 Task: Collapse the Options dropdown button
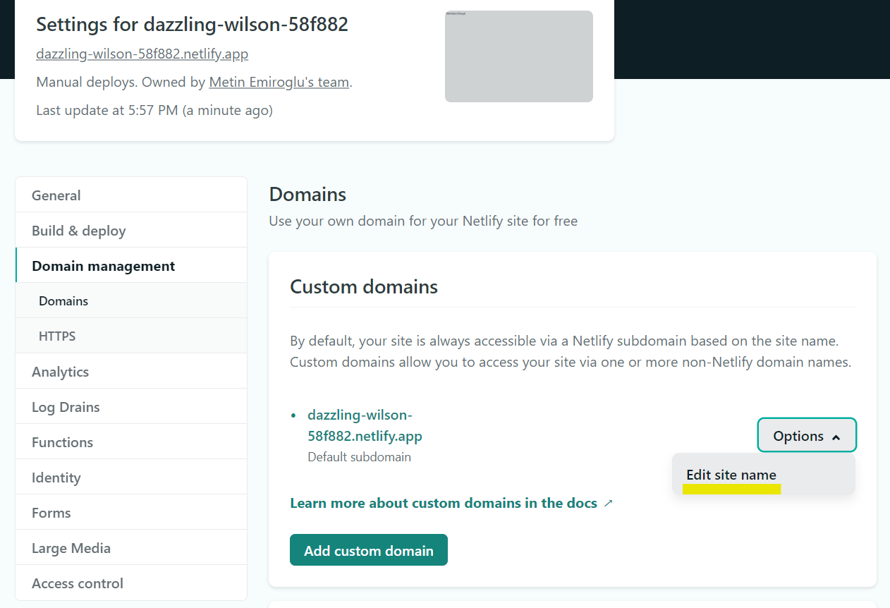[807, 435]
